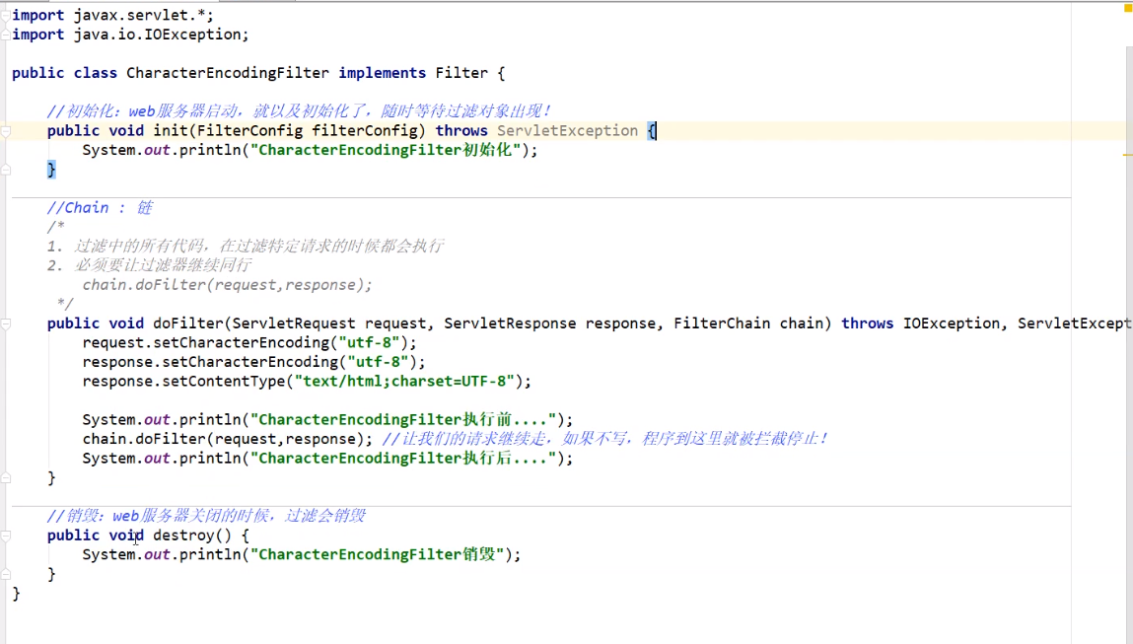Click grayed "ServletException" in init signature
The image size is (1133, 644).
[567, 131]
